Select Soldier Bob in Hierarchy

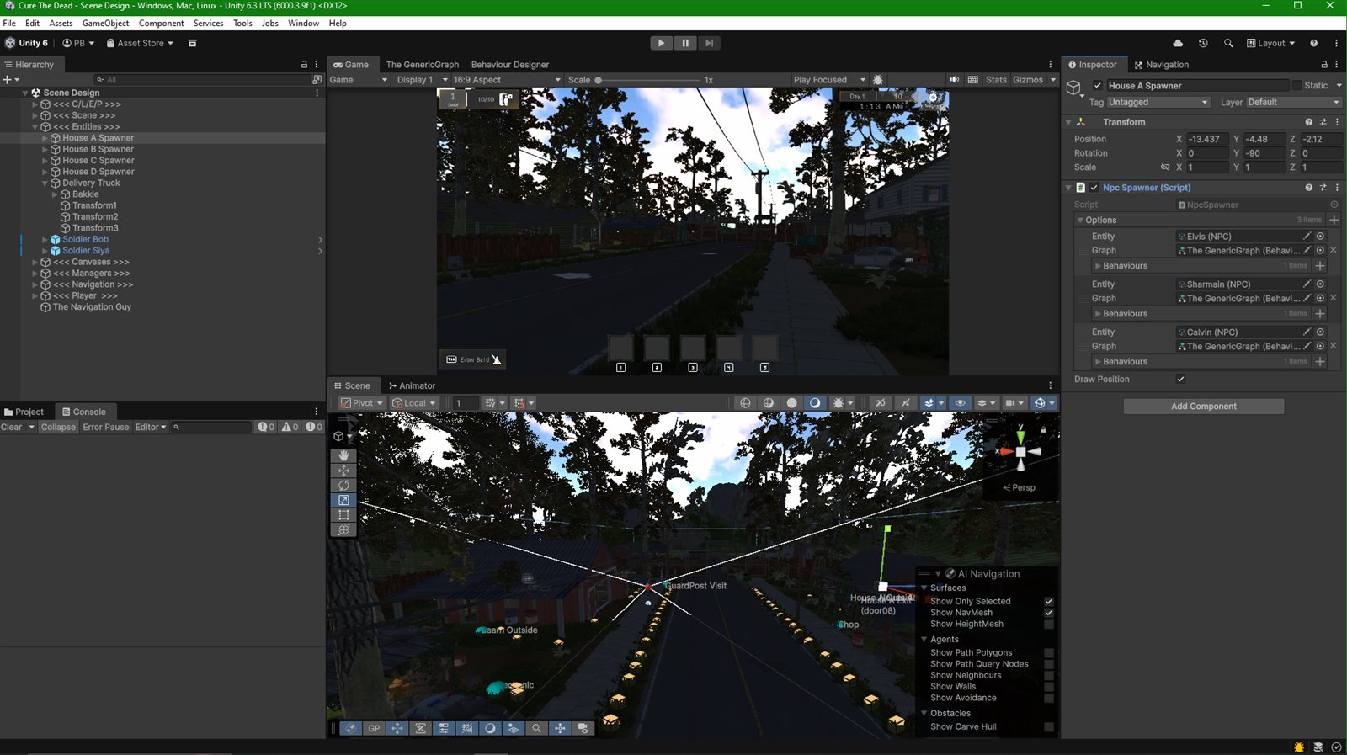pyautogui.click(x=85, y=240)
